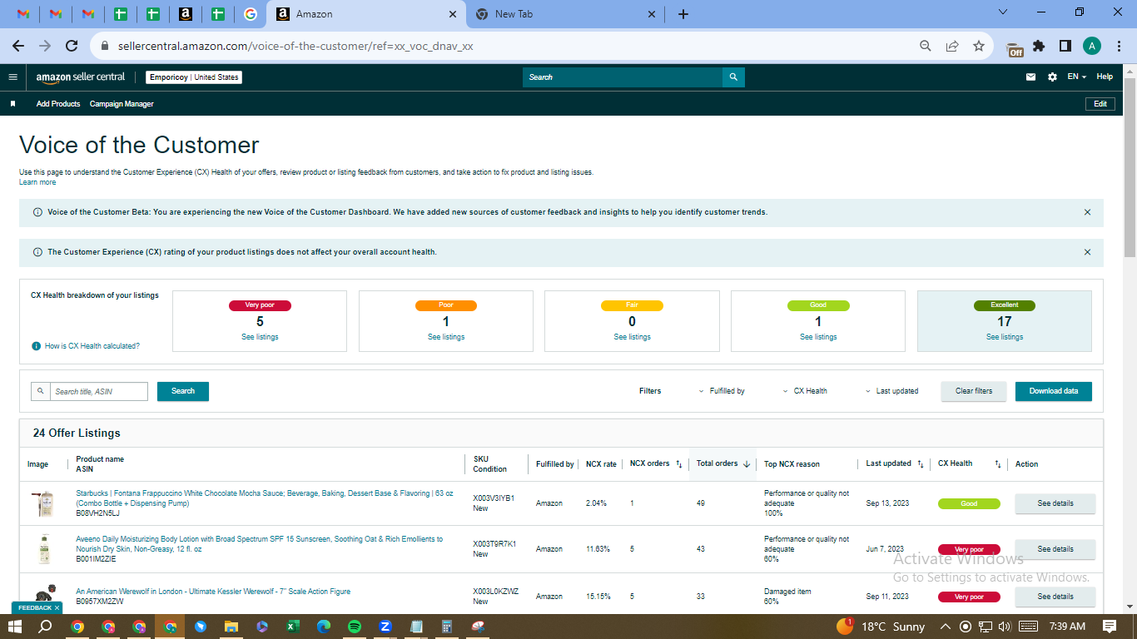Open a new browser tab with the plus button
Image resolution: width=1137 pixels, height=639 pixels.
click(683, 14)
